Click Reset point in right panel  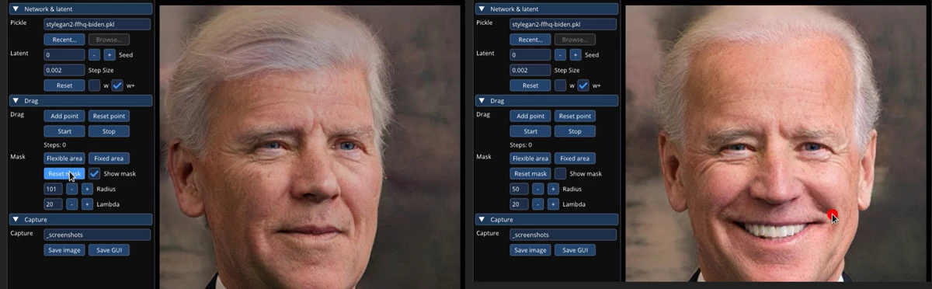[x=575, y=116]
